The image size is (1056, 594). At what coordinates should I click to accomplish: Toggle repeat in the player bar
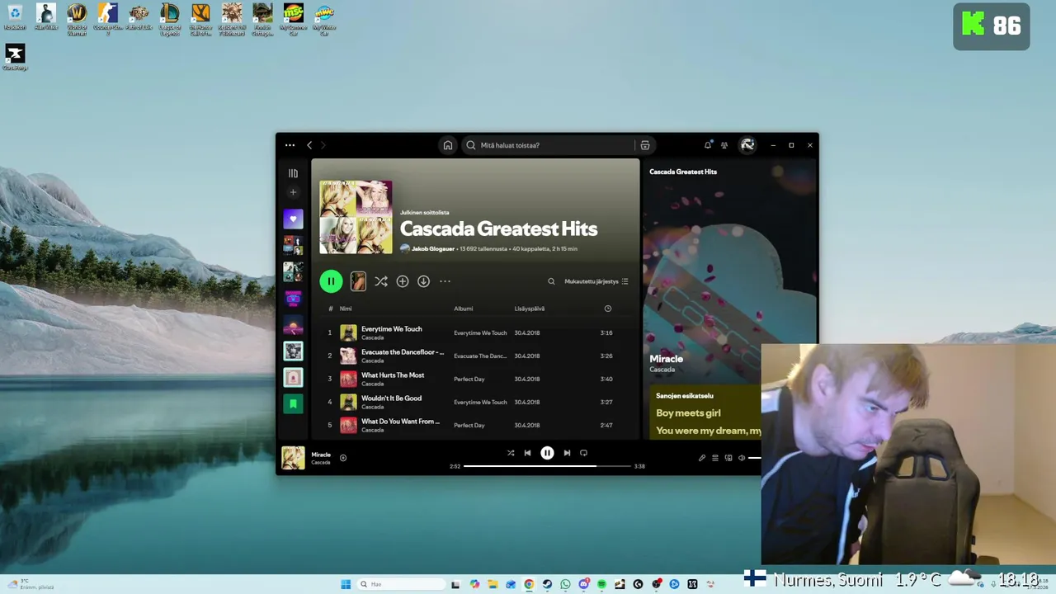(x=583, y=453)
